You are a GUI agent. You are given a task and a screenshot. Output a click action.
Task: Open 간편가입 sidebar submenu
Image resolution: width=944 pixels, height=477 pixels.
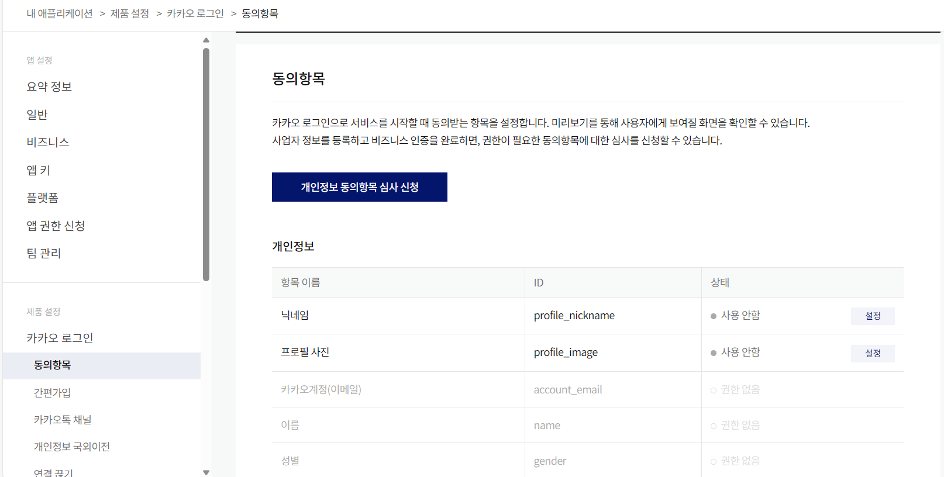coord(52,393)
